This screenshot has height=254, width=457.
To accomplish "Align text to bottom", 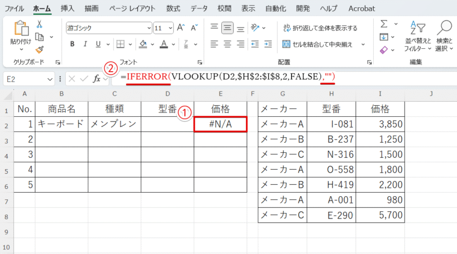I will 240,29.
